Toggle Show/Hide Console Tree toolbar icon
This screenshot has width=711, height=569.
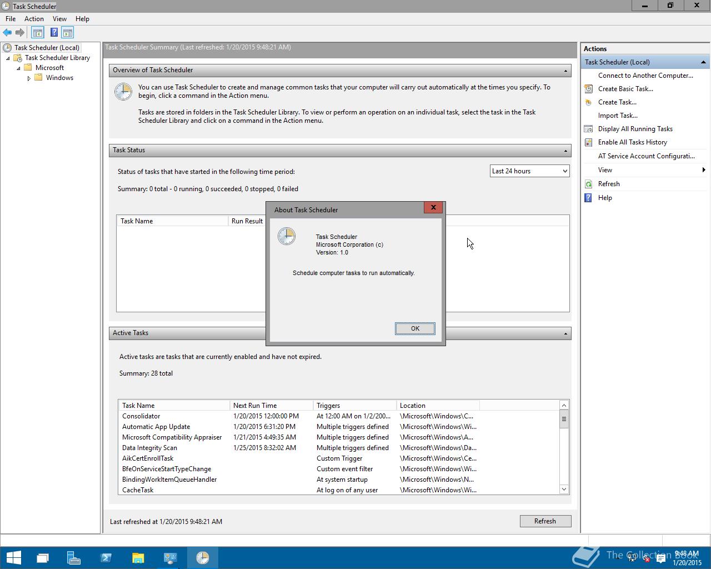(37, 33)
